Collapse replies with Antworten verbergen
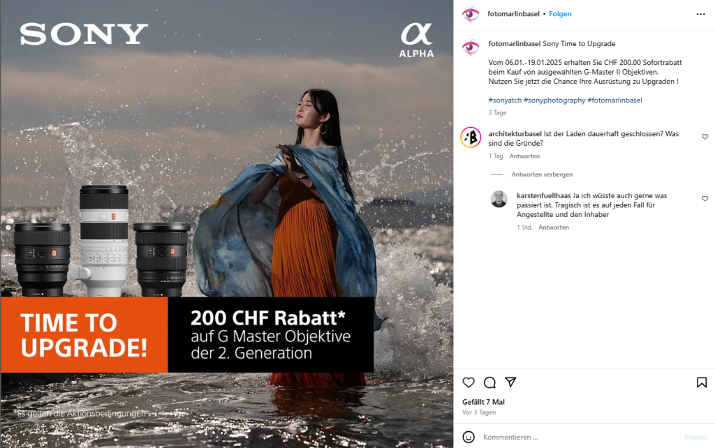 (x=542, y=174)
